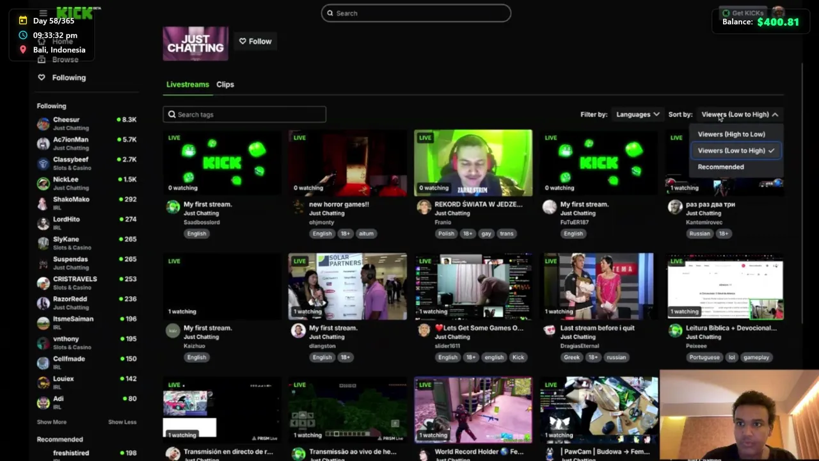Image resolution: width=819 pixels, height=461 pixels.
Task: Click the user profile avatar top right
Action: pyautogui.click(x=778, y=13)
